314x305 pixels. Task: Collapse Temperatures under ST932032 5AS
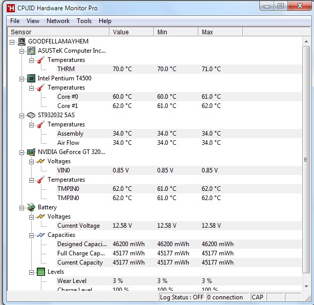coord(31,125)
